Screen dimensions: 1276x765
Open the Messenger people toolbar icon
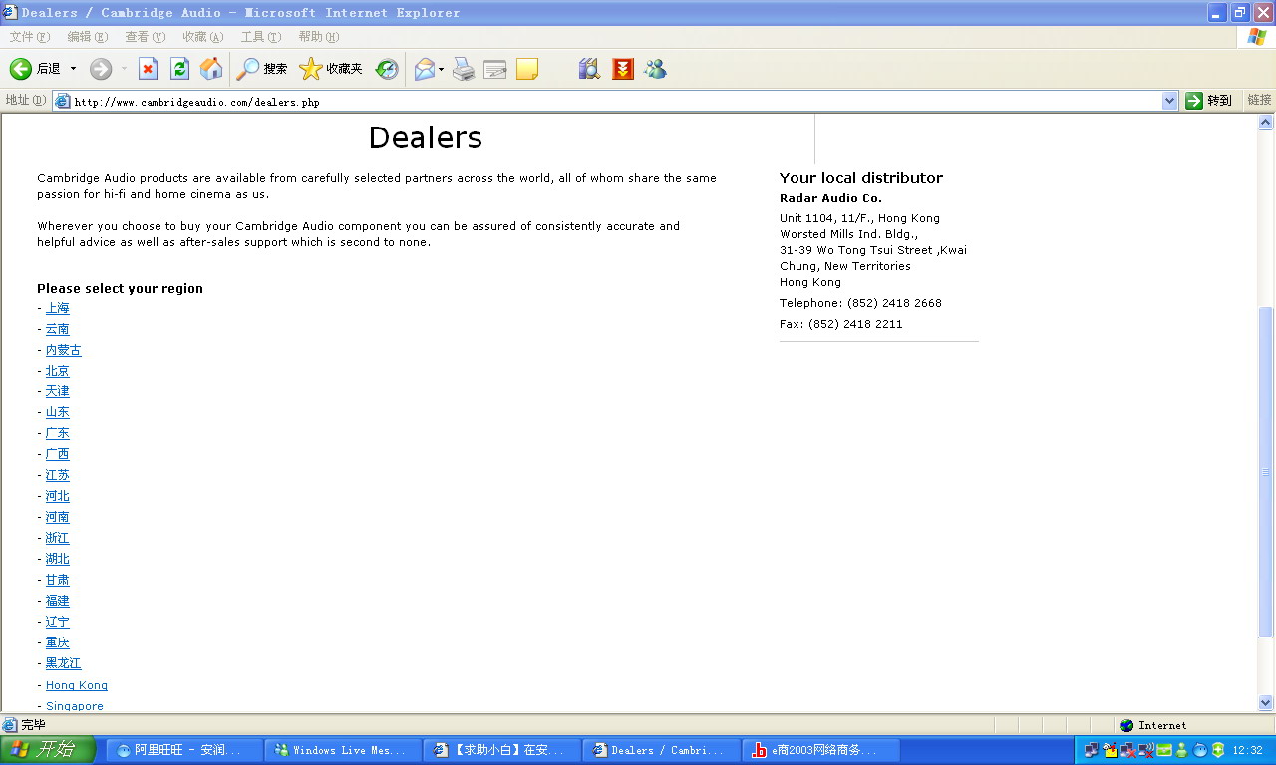point(655,69)
